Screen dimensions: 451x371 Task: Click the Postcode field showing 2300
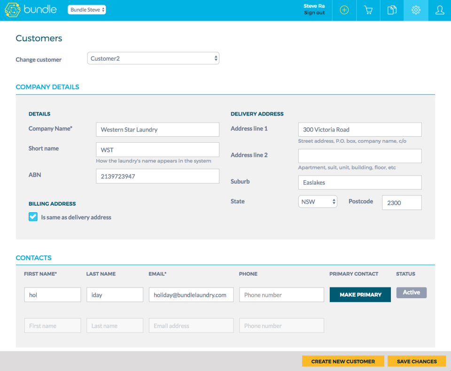(x=402, y=202)
